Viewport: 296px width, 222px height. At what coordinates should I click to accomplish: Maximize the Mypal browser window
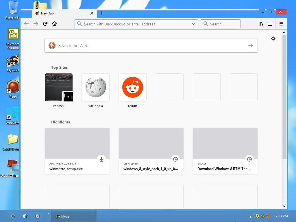tap(270, 12)
